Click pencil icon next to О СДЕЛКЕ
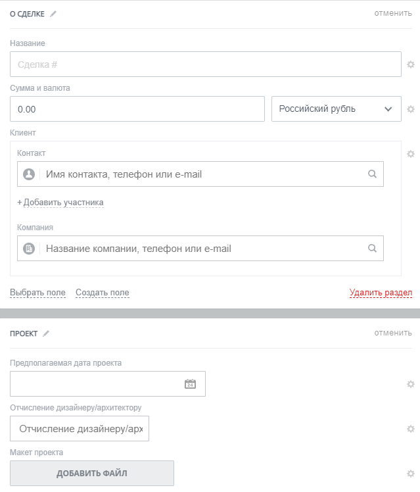Screen dimensions: 420x492 pos(54,13)
